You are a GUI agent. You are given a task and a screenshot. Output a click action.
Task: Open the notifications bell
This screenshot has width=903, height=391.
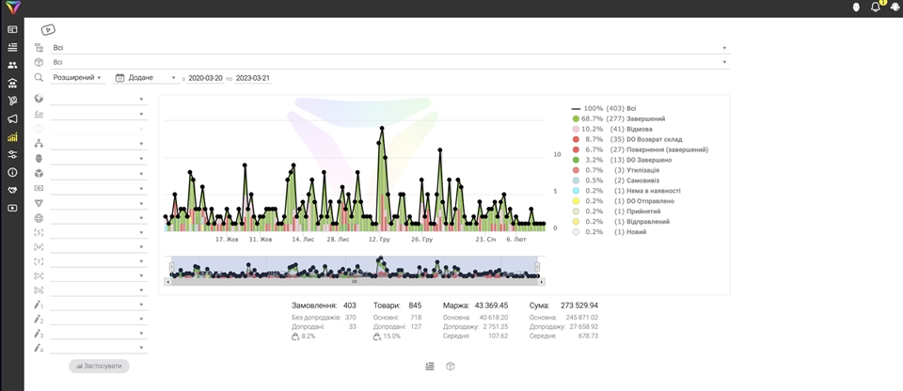876,8
